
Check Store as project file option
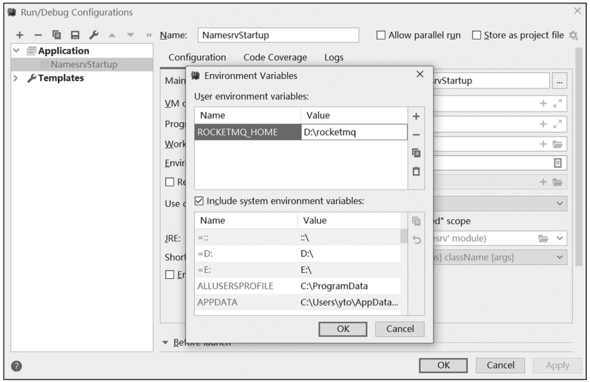click(x=477, y=35)
